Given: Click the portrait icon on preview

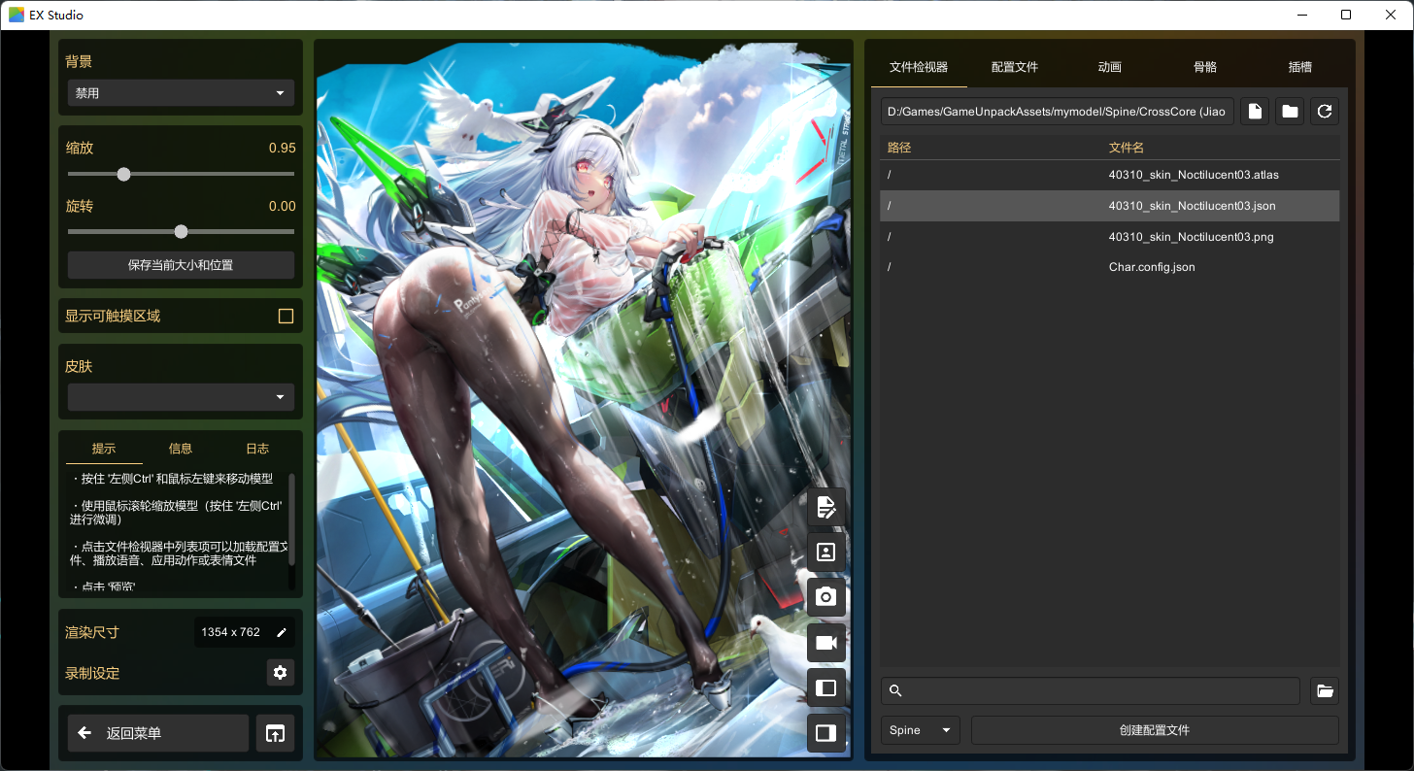Looking at the screenshot, I should point(826,553).
